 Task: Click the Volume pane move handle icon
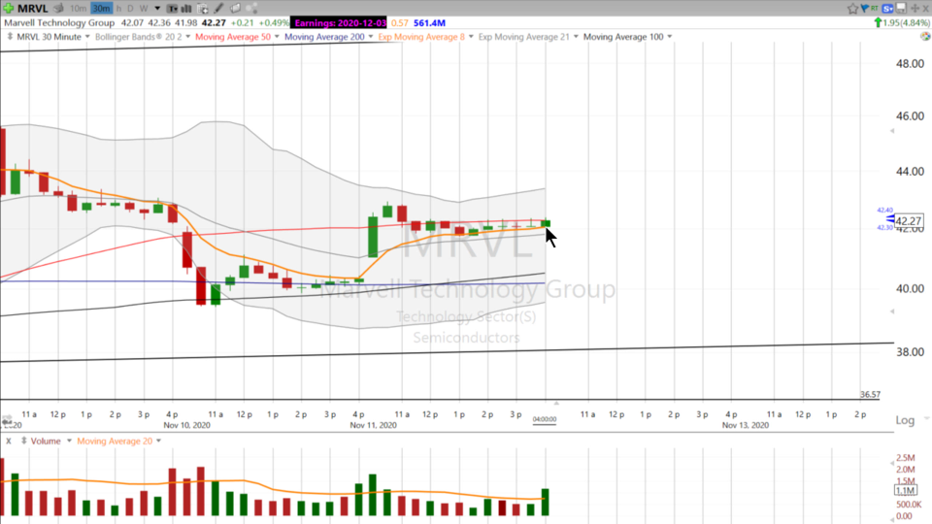click(23, 441)
